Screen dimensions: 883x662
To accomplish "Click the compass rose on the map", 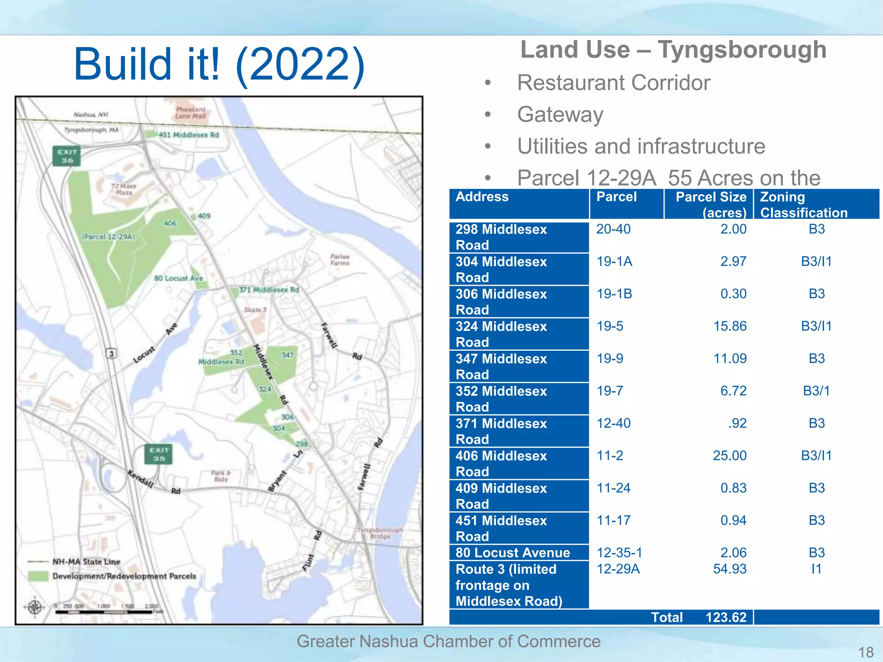I will [35, 607].
